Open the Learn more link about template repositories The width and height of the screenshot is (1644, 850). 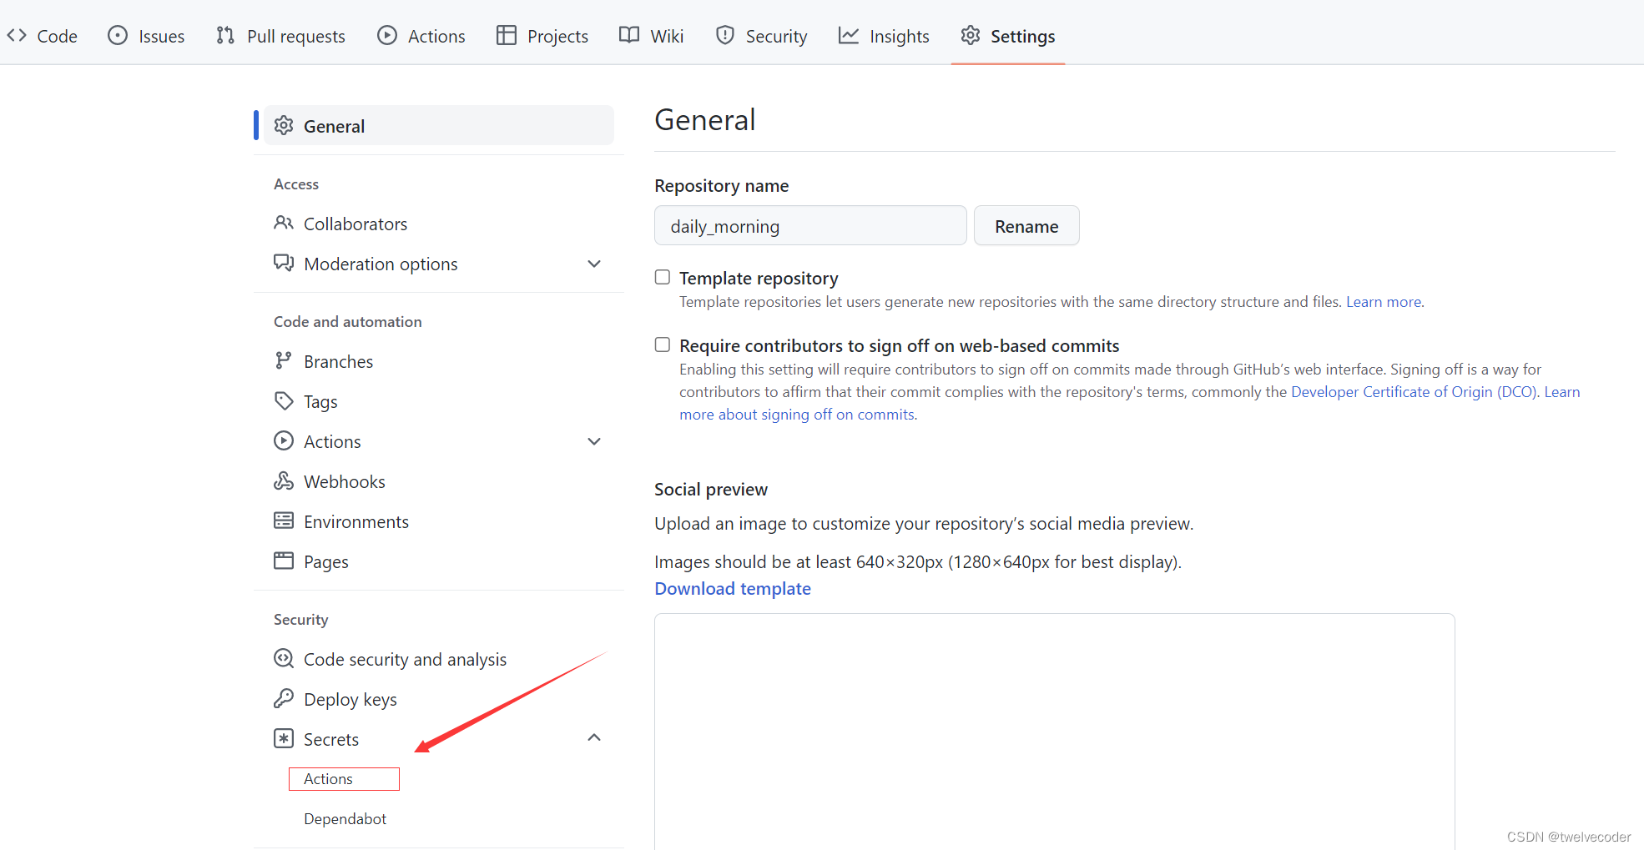[x=1384, y=301]
